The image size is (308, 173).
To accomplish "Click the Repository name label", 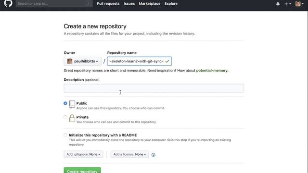I will (122, 53).
